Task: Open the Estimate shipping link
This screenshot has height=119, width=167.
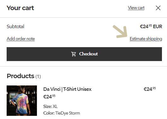Action: 146,39
